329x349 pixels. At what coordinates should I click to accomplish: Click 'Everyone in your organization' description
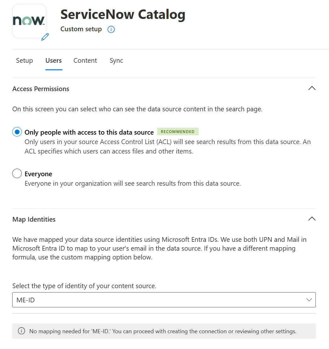coord(133,183)
